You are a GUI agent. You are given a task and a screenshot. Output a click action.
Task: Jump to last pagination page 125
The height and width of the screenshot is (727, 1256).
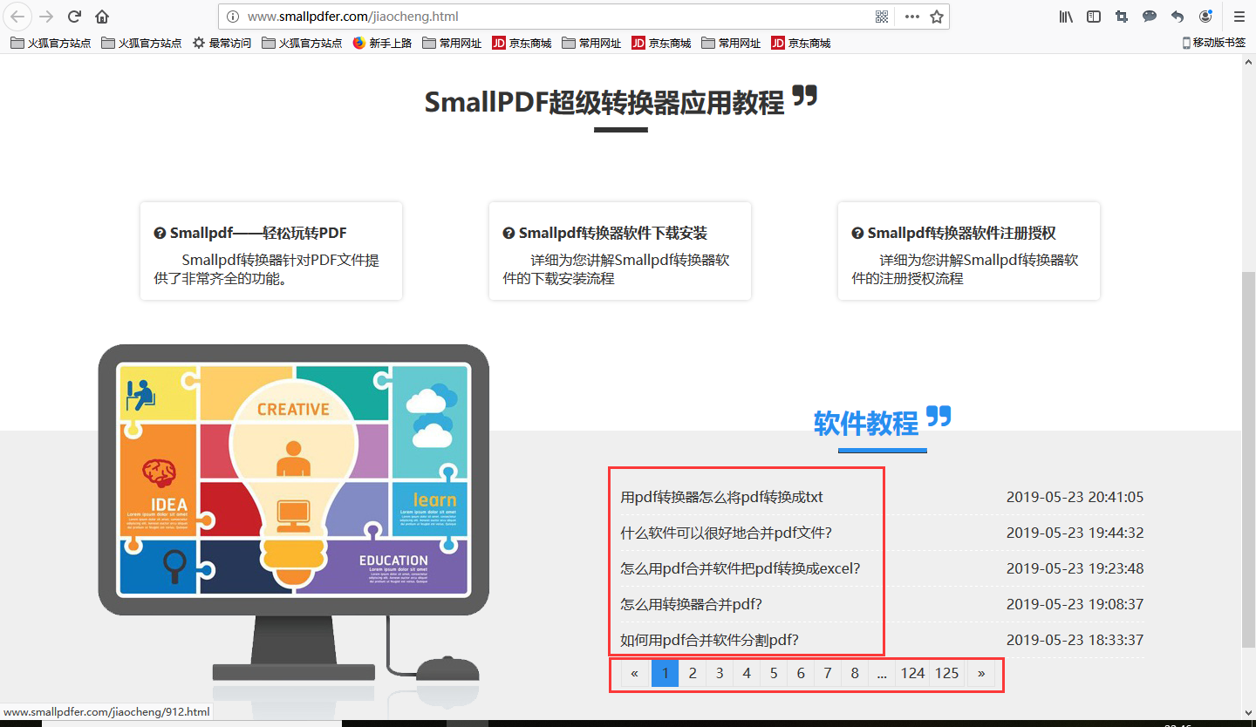[947, 673]
